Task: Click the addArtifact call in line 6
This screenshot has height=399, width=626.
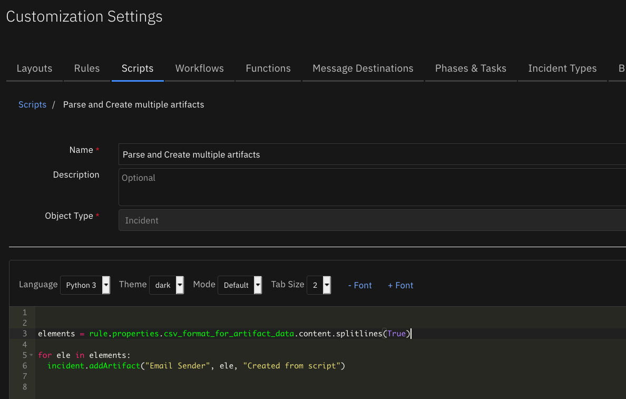Action: click(x=114, y=365)
